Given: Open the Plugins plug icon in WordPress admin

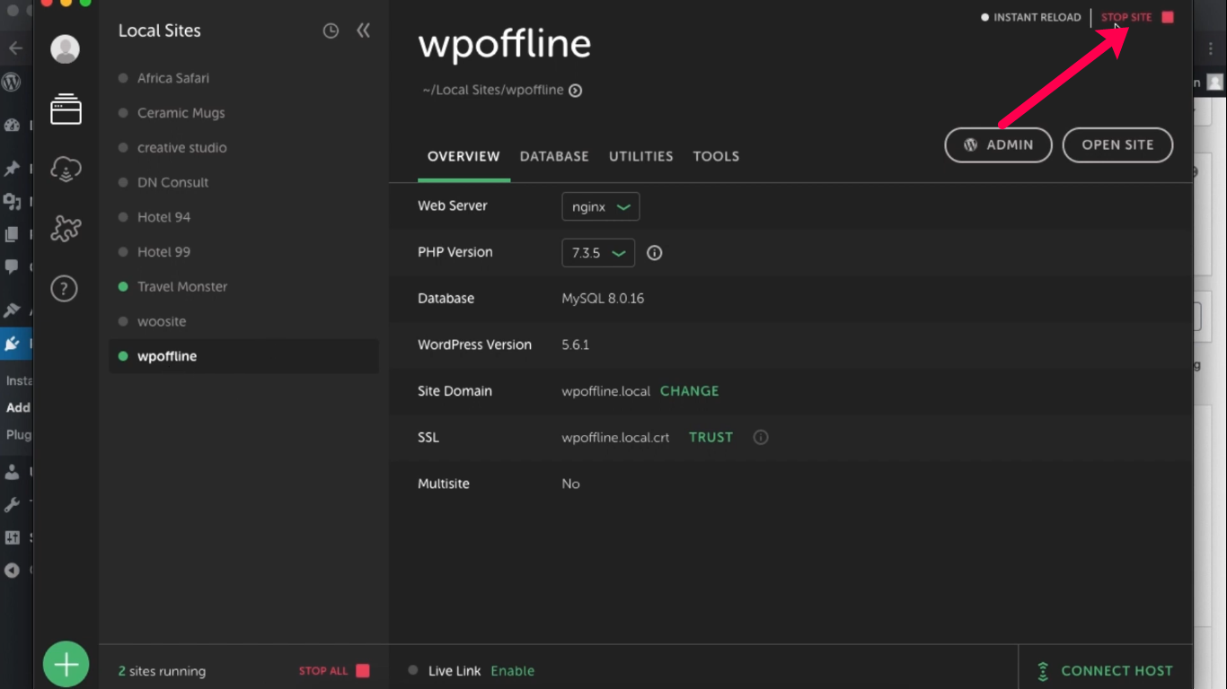Looking at the screenshot, I should 12,343.
